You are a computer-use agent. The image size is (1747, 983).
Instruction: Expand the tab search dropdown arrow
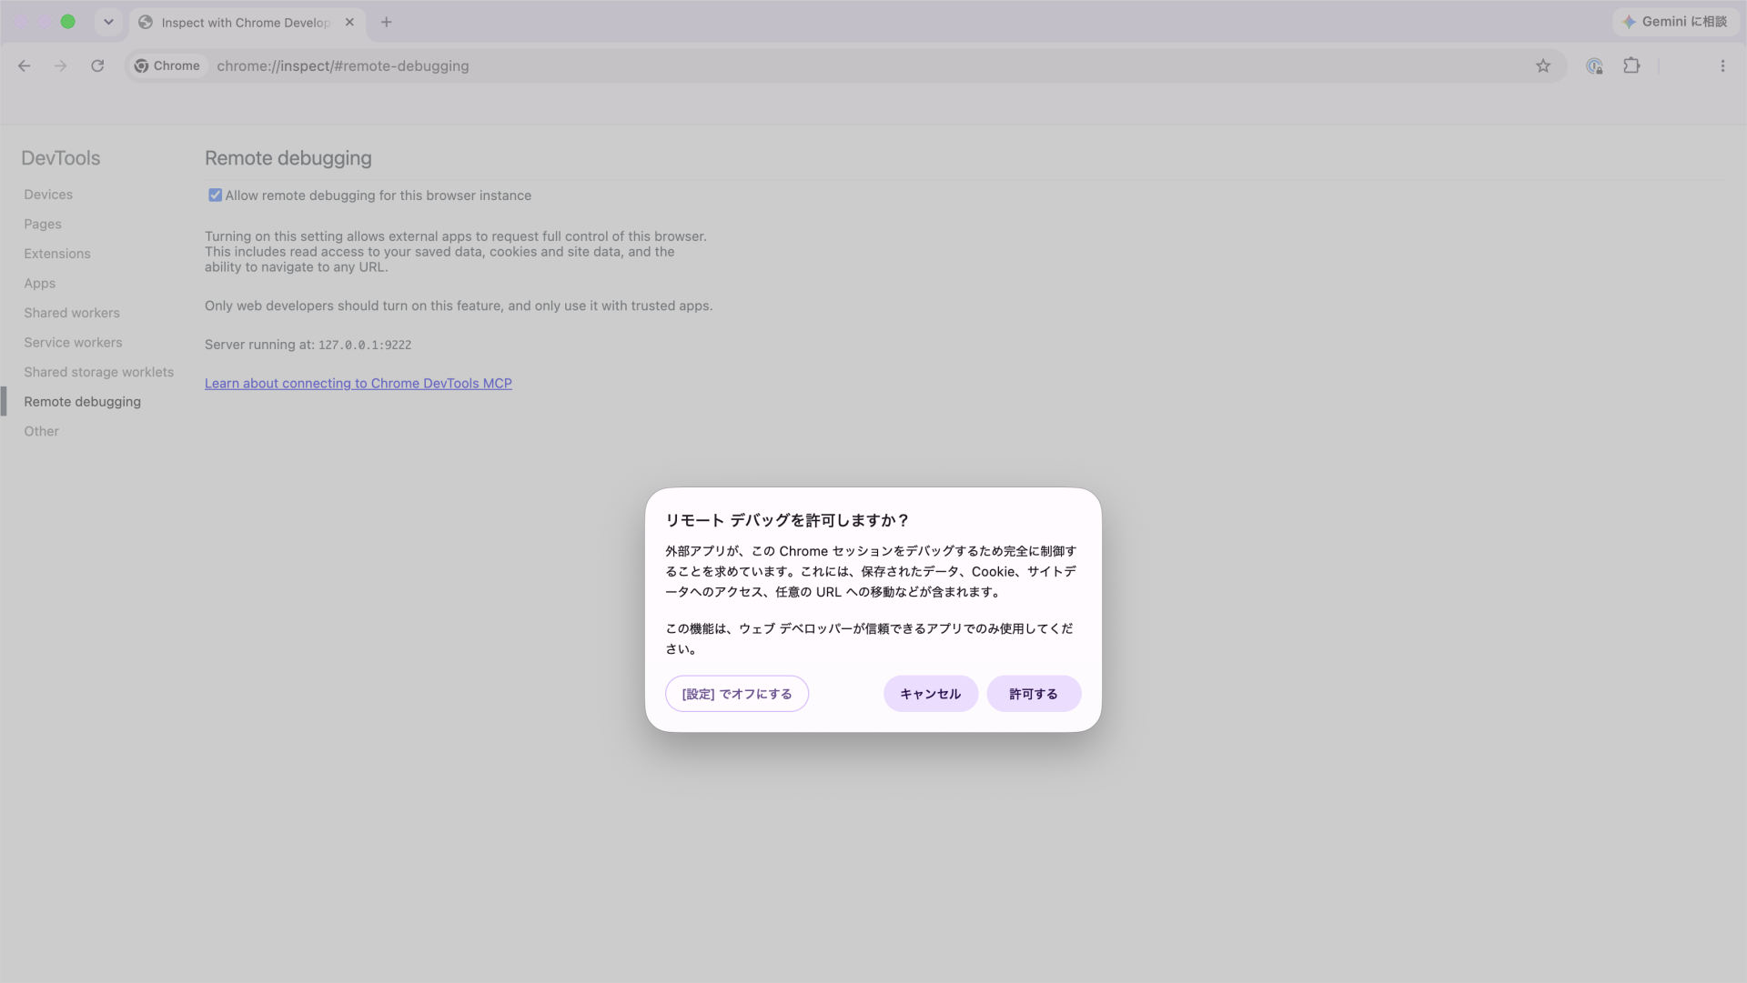pos(108,22)
